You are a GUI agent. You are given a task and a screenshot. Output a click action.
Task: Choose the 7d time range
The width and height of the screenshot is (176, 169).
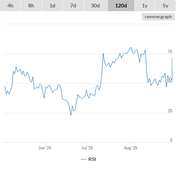pos(73,6)
